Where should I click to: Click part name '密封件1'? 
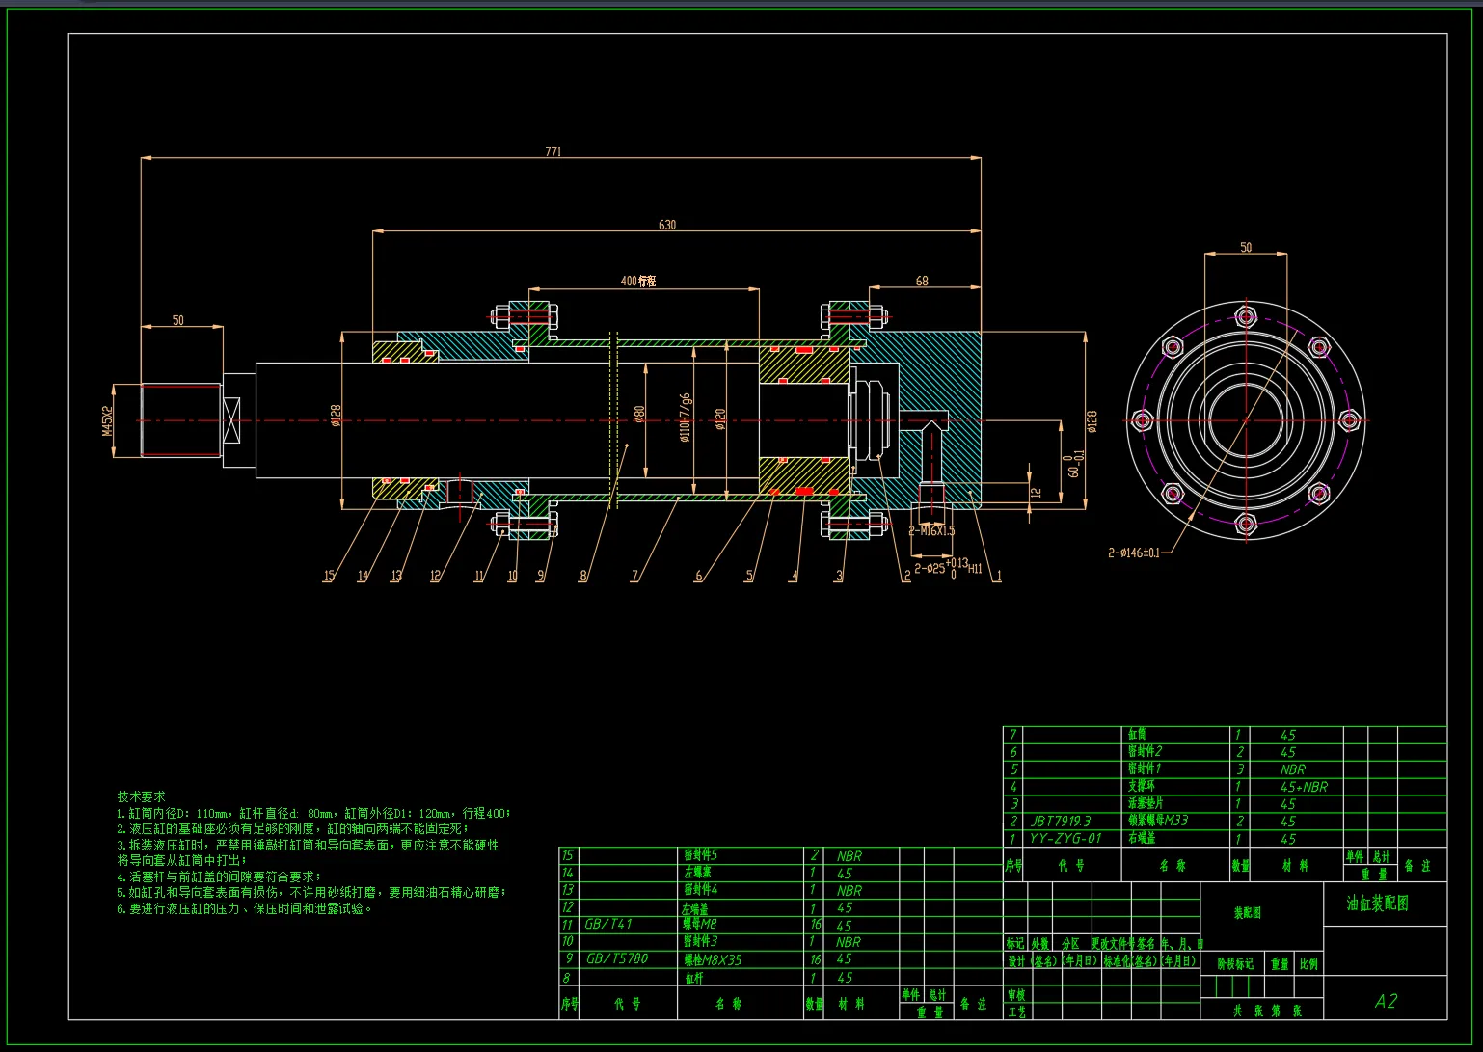[x=1145, y=769]
